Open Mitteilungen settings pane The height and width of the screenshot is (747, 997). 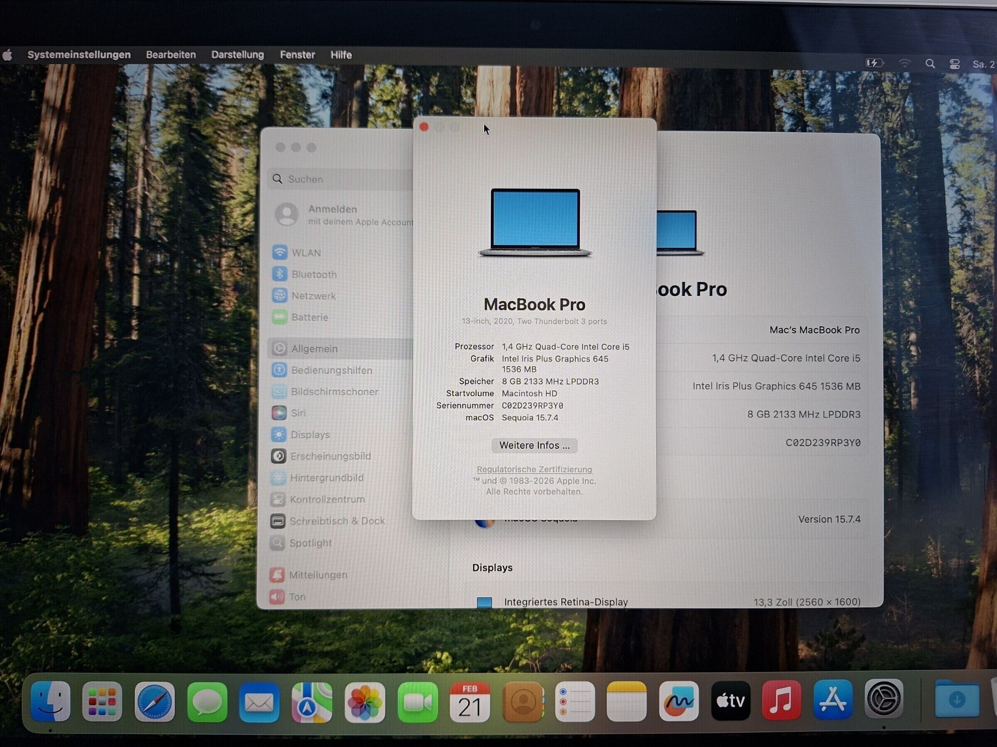(318, 575)
